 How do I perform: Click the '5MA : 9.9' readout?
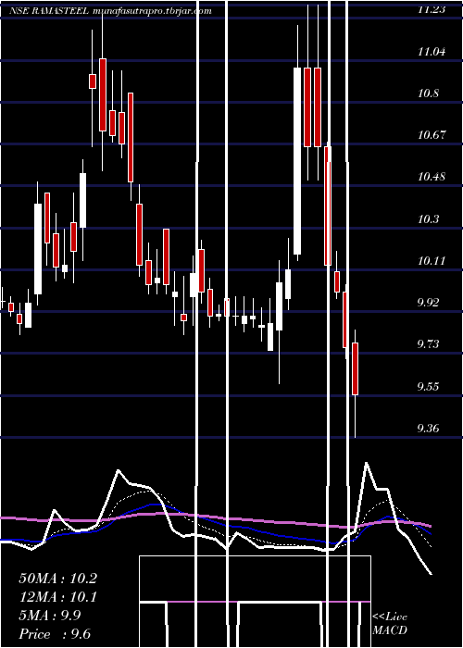click(50, 616)
